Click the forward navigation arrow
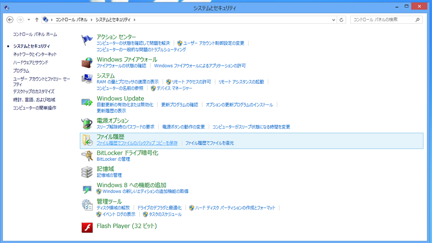This screenshot has height=243, width=432. click(x=20, y=20)
